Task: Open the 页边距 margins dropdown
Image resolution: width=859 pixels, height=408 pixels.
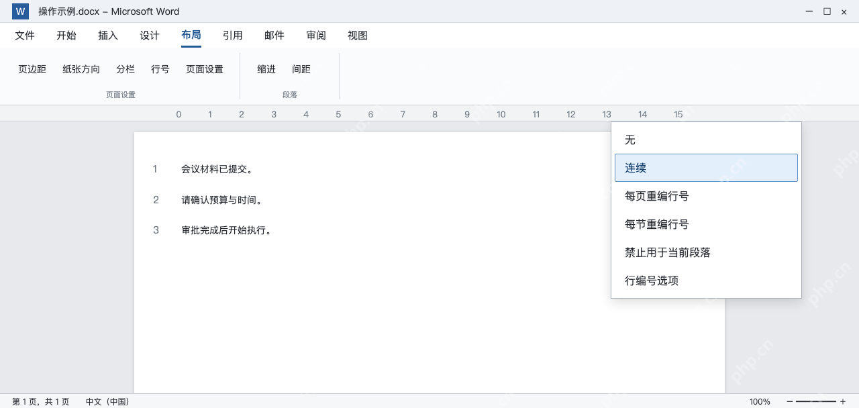Action: (x=32, y=69)
